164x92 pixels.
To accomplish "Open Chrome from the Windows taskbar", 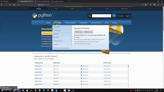I will point(23,90).
